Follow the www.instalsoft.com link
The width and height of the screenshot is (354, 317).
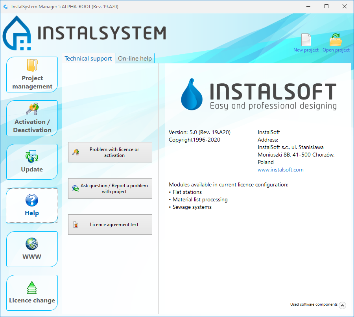click(x=280, y=170)
